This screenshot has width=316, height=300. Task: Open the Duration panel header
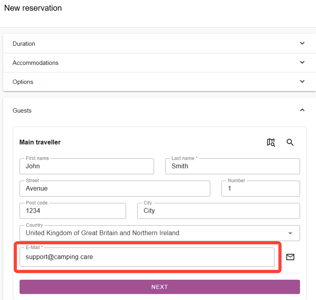pyautogui.click(x=120, y=44)
